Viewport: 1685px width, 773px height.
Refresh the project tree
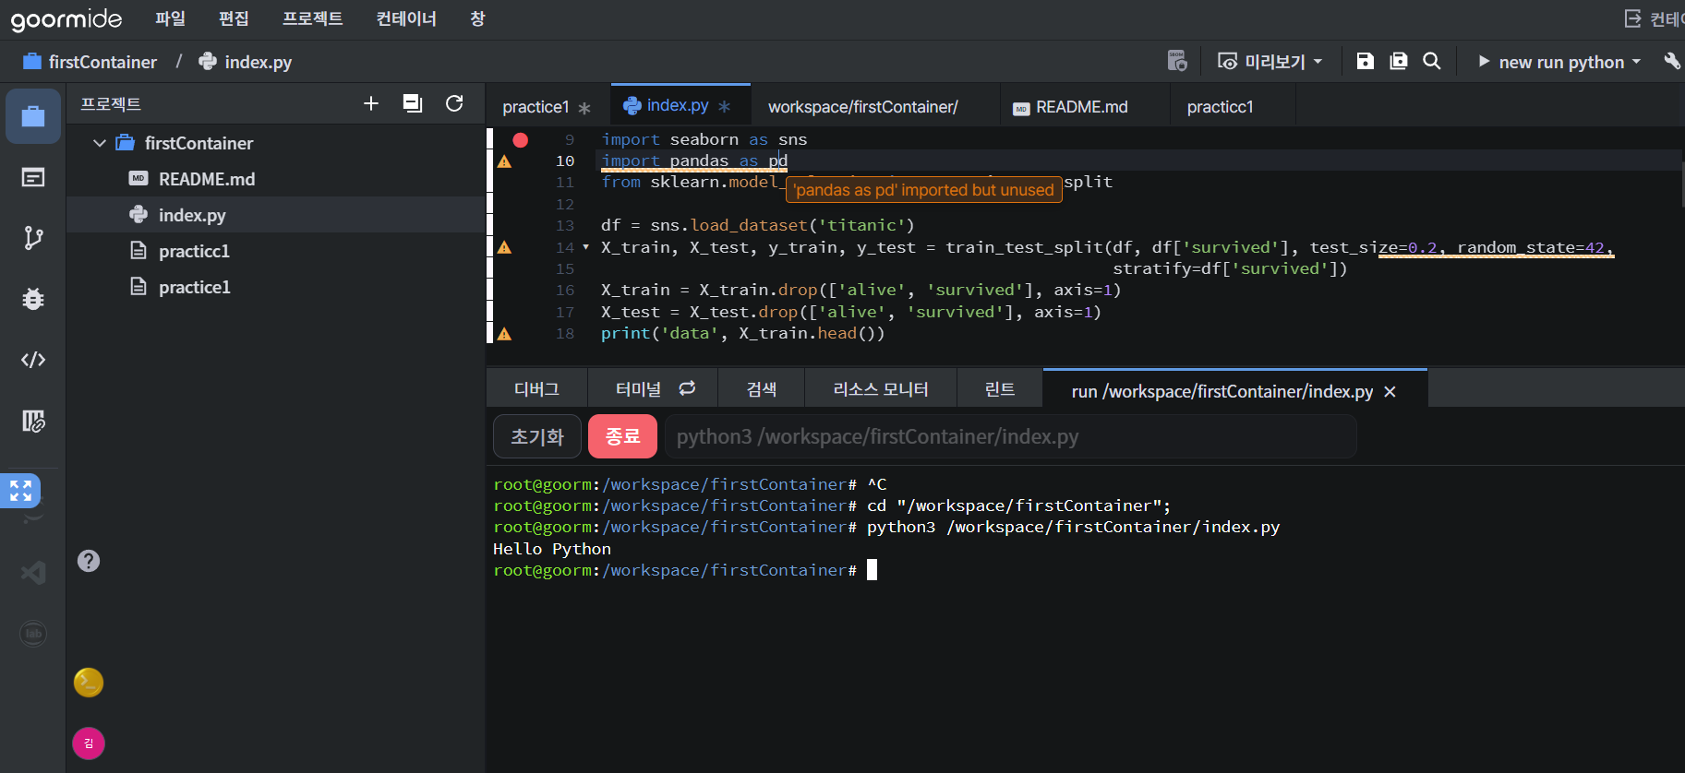(454, 103)
